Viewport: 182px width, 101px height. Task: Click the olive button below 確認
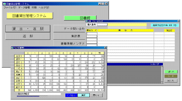point(171,76)
